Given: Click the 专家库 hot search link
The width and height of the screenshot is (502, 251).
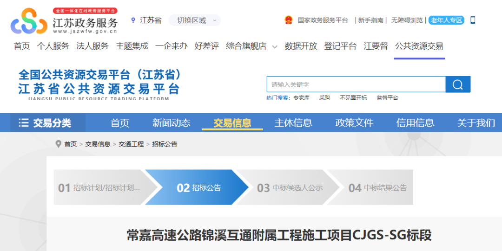Looking at the screenshot, I should pyautogui.click(x=301, y=98).
